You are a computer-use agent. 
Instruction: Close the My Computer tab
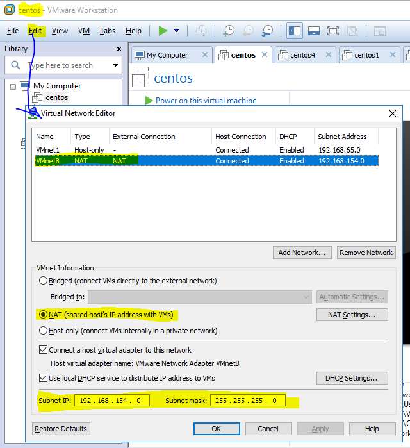pos(205,54)
